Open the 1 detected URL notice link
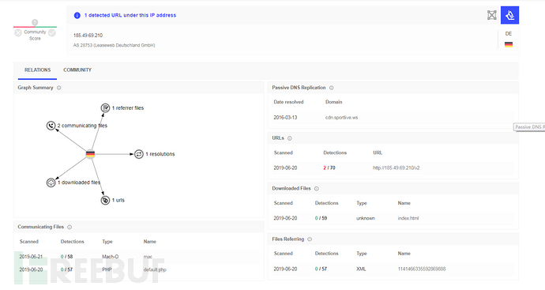The image size is (545, 290). 130,15
